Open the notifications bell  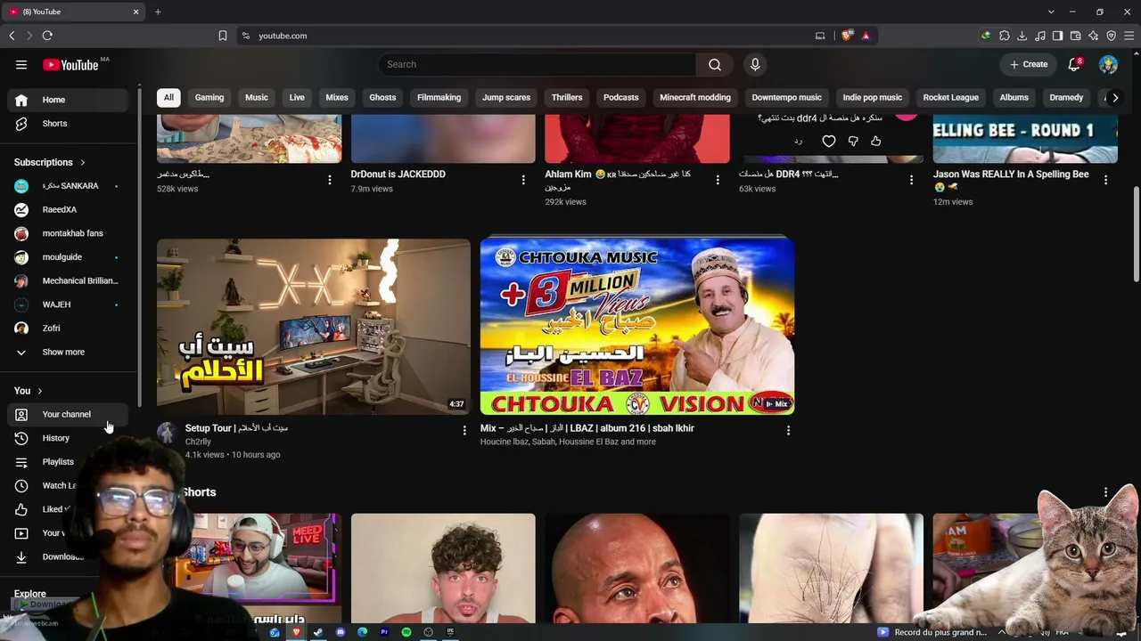1074,64
